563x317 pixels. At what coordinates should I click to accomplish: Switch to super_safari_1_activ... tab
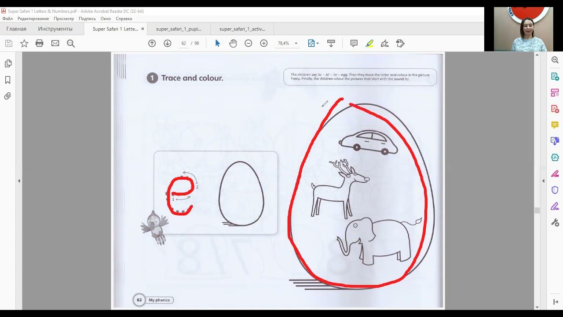(242, 29)
